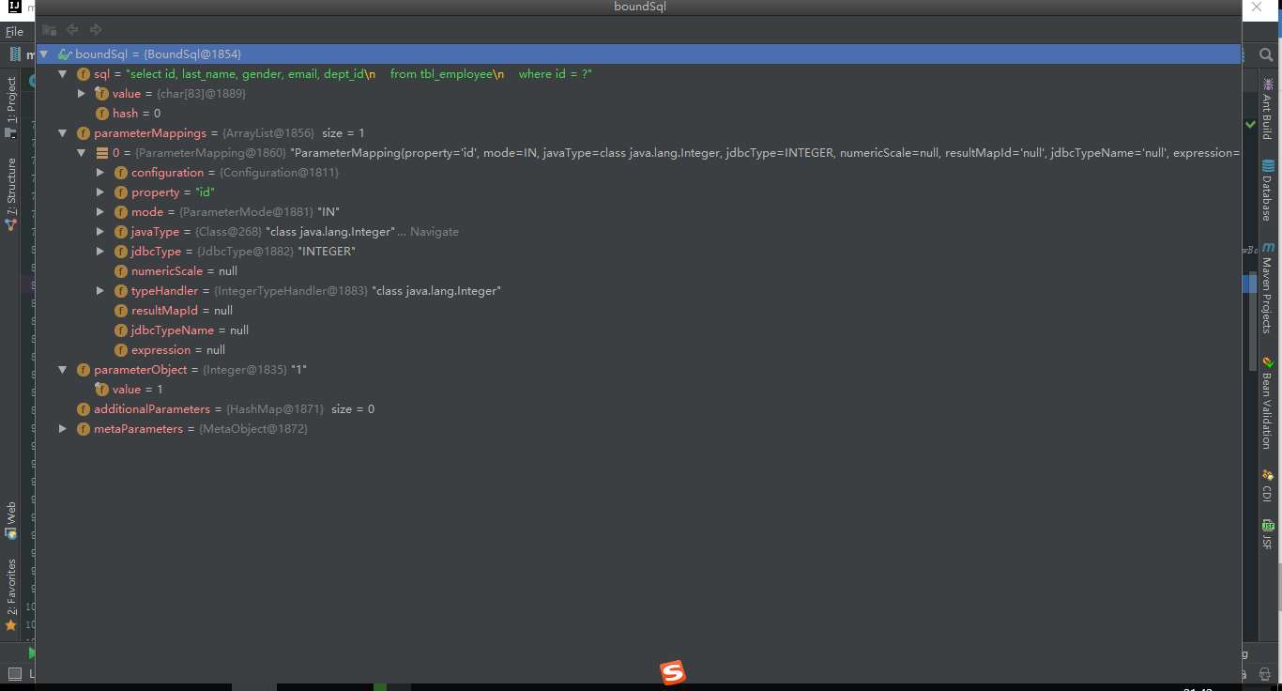
Task: Click the back navigation arrow
Action: pyautogui.click(x=72, y=29)
